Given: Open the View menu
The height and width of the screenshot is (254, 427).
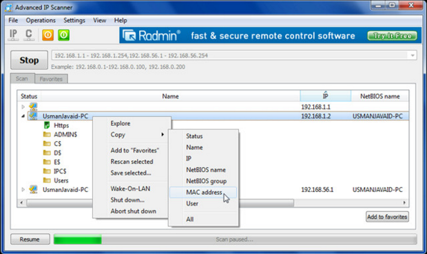Looking at the screenshot, I should (x=100, y=21).
